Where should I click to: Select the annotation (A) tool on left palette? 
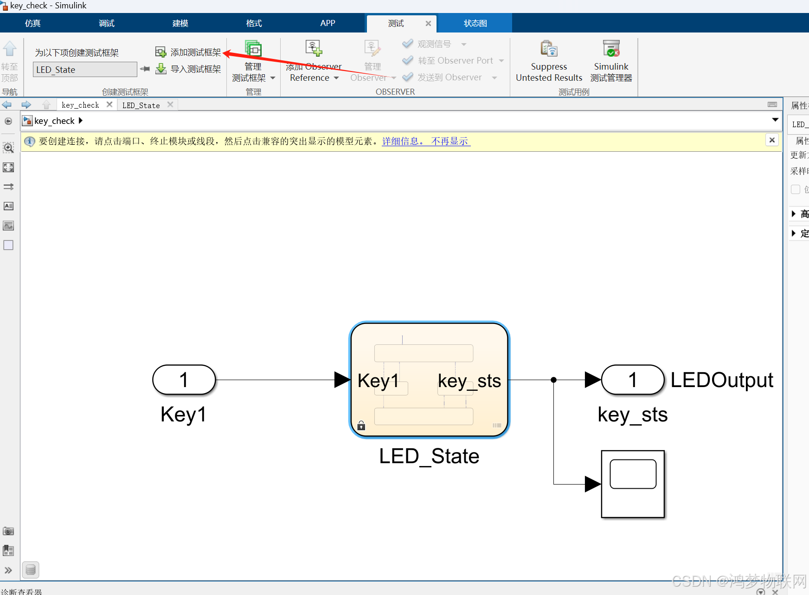pyautogui.click(x=8, y=206)
